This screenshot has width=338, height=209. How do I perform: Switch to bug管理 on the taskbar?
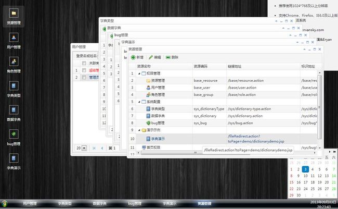[x=135, y=203]
